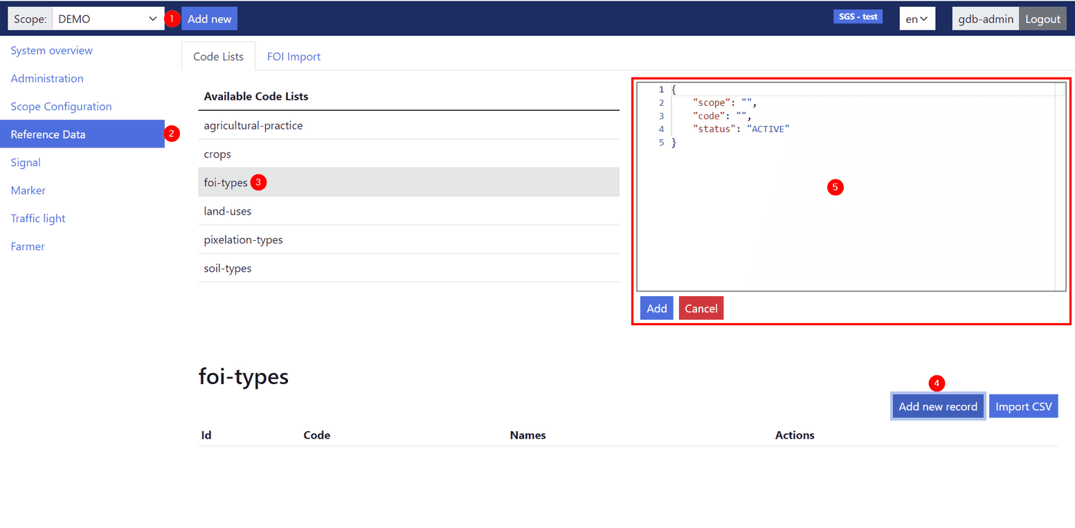Select the foi-types code list
This screenshot has height=528, width=1075.
click(x=225, y=182)
